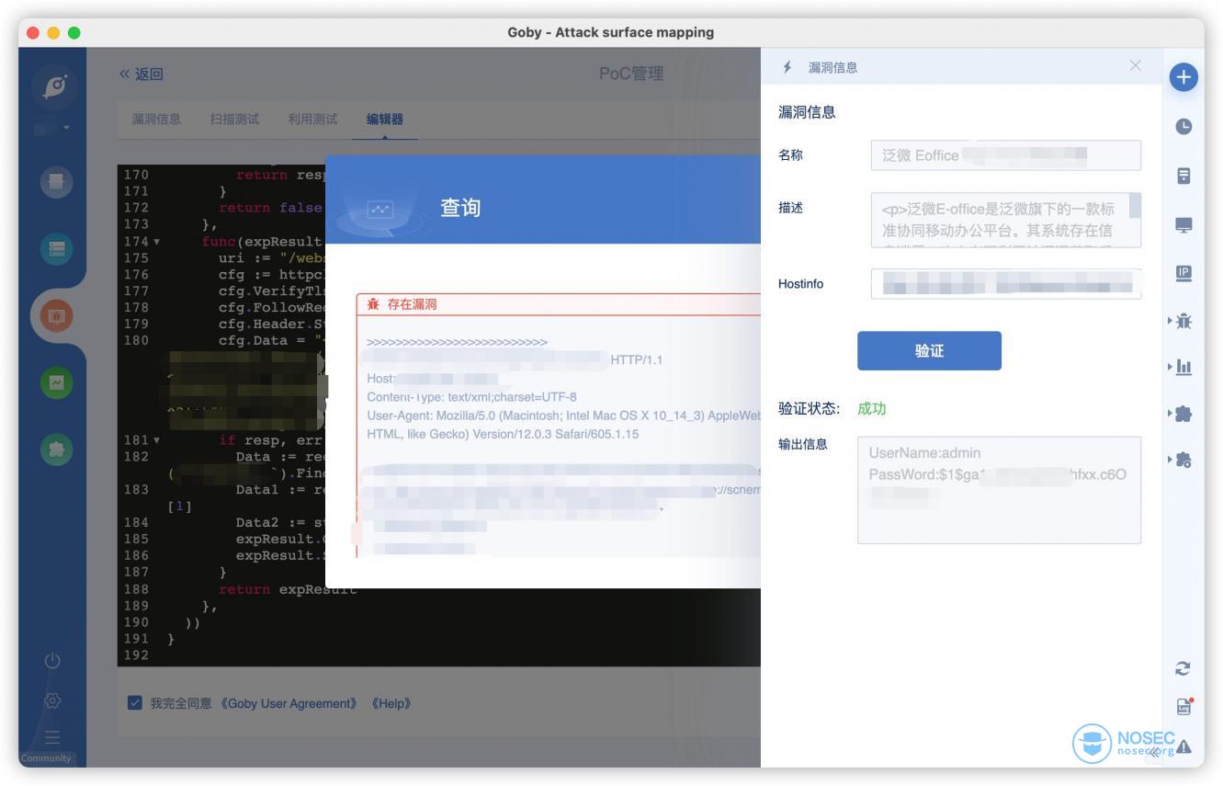The height and width of the screenshot is (786, 1223).
Task: Collapse code fold arrow at line 174
Action: coord(156,242)
